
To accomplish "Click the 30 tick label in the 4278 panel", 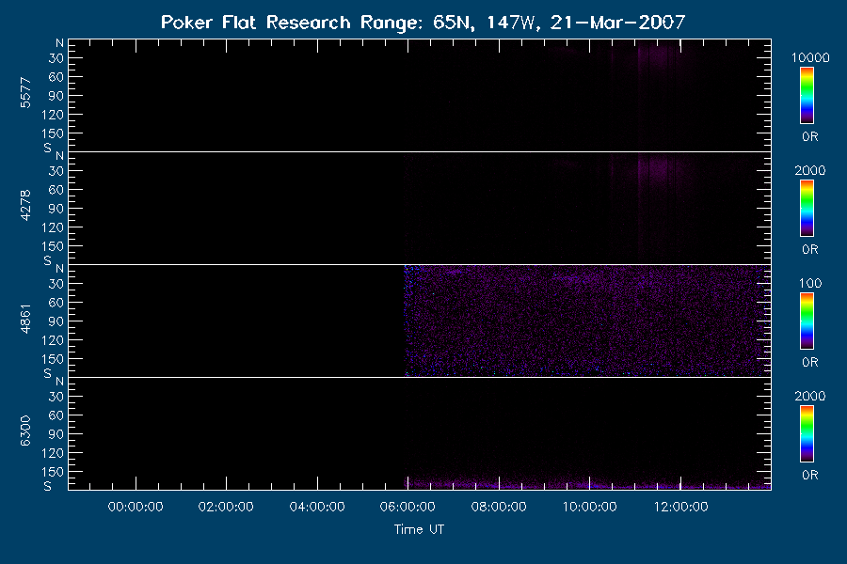I will (x=56, y=170).
